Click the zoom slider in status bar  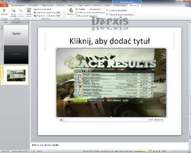pyautogui.click(x=177, y=151)
